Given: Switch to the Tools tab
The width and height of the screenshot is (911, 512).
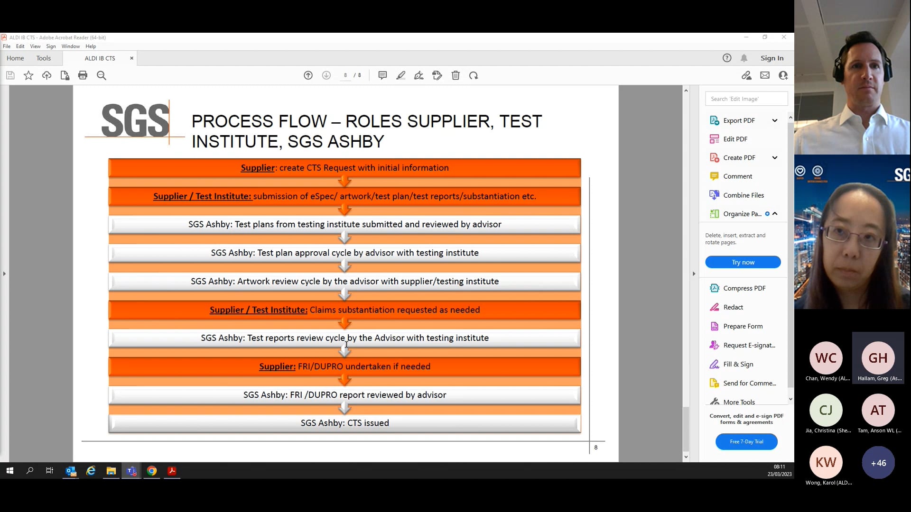Looking at the screenshot, I should click(43, 58).
